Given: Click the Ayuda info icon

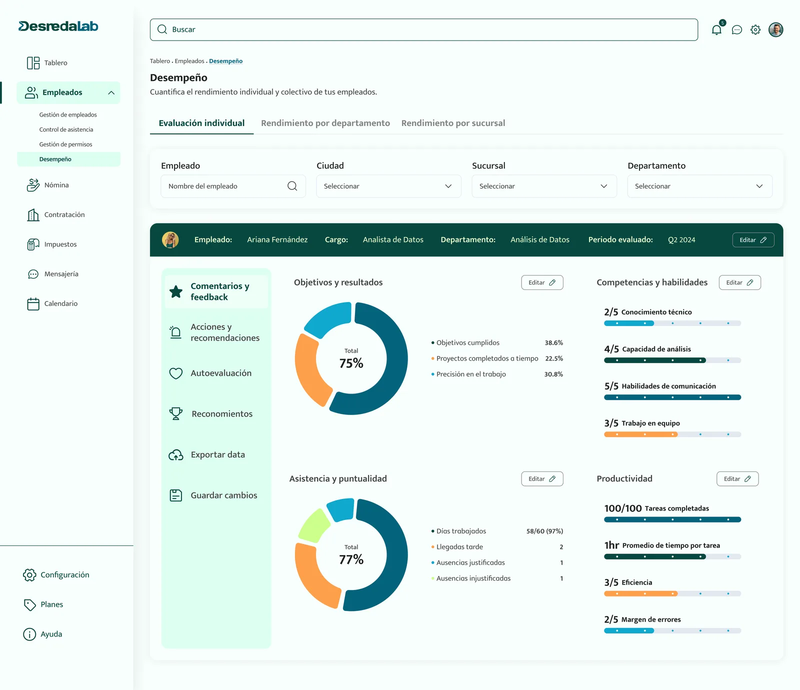Looking at the screenshot, I should click(x=29, y=634).
